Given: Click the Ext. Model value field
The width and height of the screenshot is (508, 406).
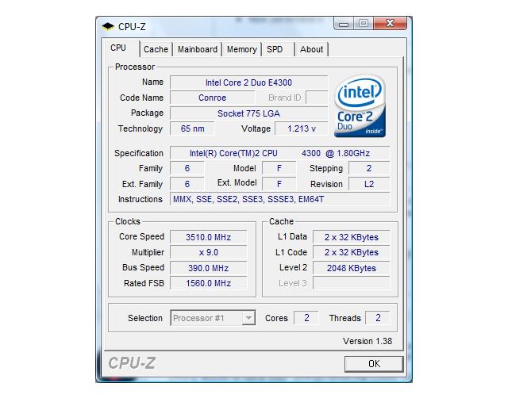Looking at the screenshot, I should click(279, 184).
